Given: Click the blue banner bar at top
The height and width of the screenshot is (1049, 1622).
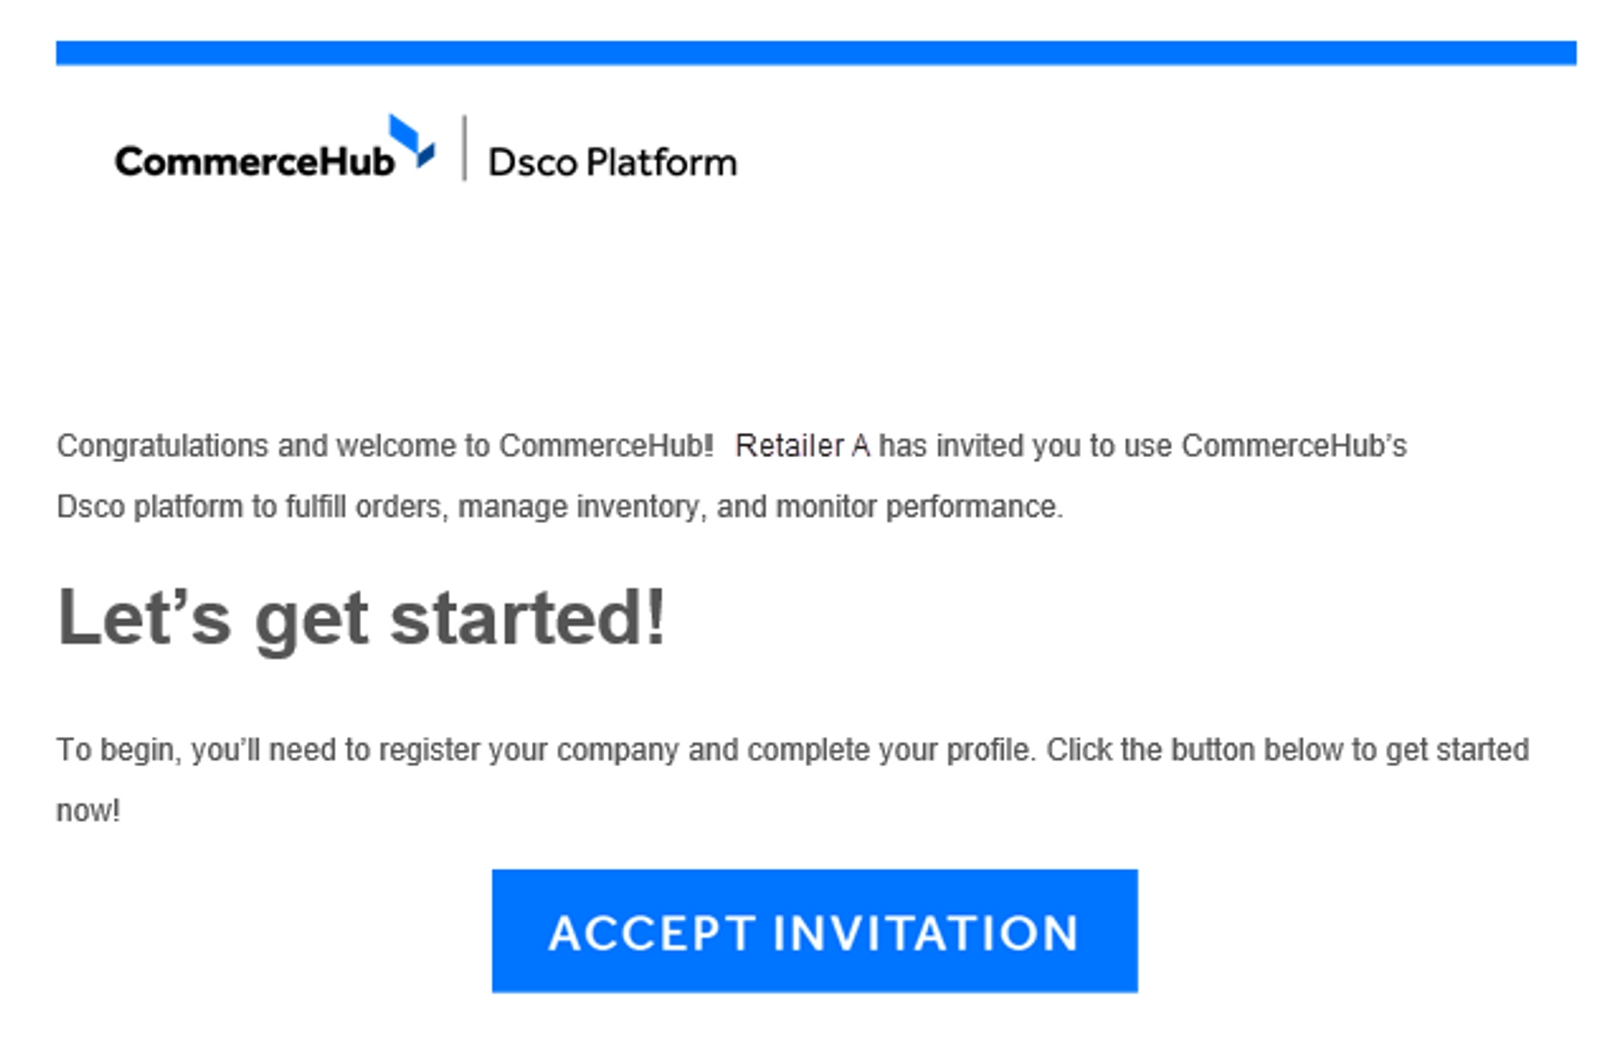Looking at the screenshot, I should 816,53.
